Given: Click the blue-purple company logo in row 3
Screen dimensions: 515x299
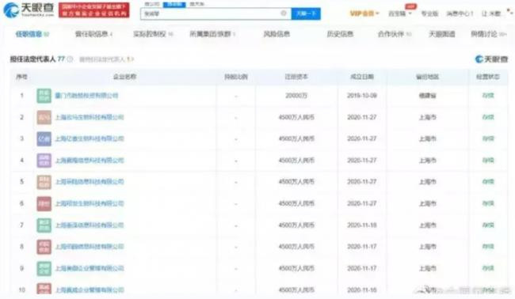Looking at the screenshot, I should 44,138.
